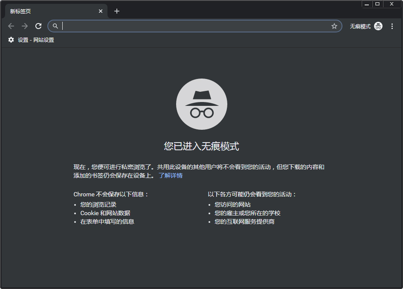403x289 pixels.
Task: Click the 无痕模式 label
Action: (x=360, y=26)
